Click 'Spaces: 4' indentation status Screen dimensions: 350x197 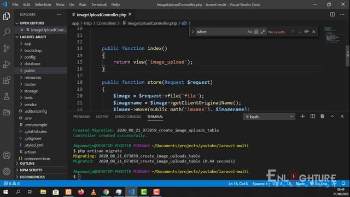coord(260,184)
